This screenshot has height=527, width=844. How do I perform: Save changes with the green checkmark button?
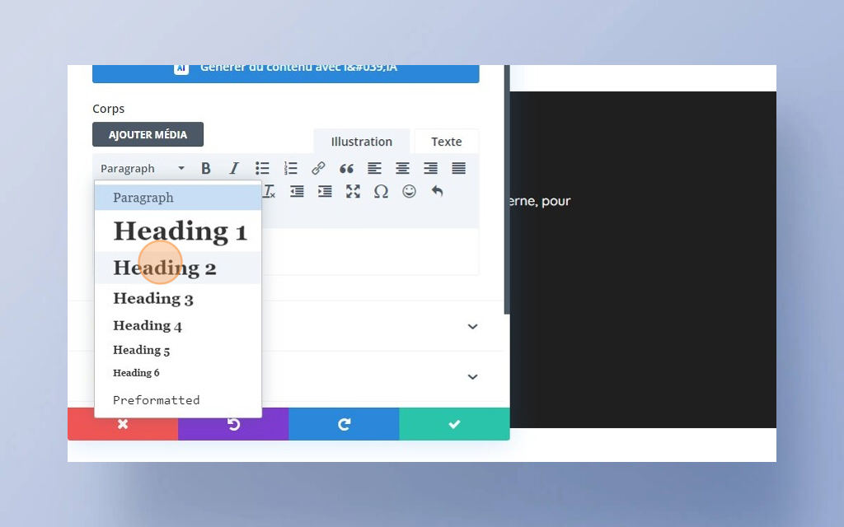[x=454, y=424]
